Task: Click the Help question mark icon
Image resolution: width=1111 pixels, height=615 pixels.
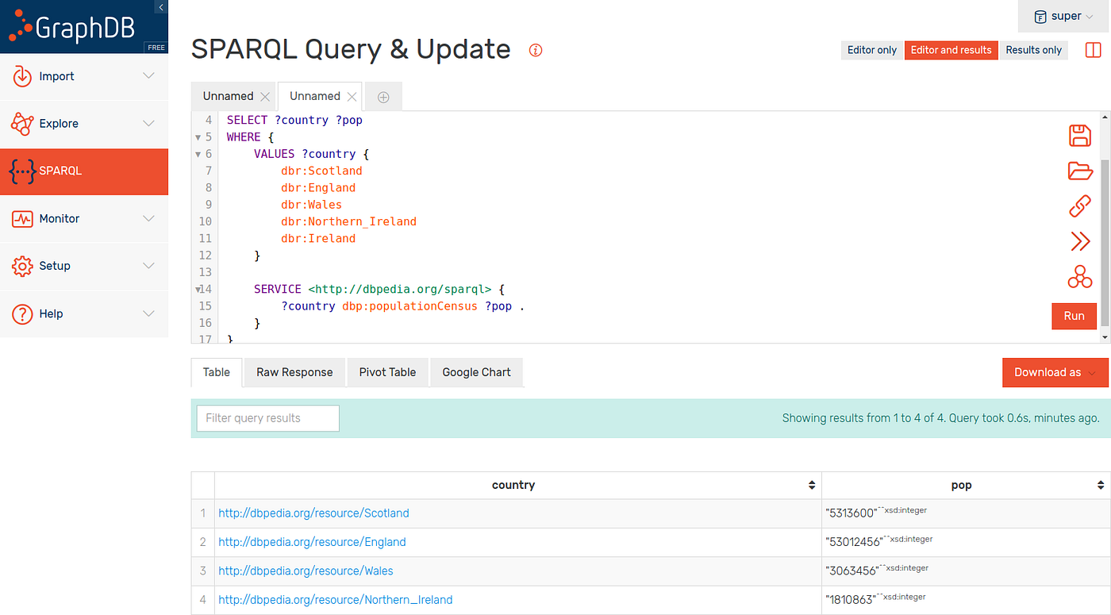Action: (22, 313)
